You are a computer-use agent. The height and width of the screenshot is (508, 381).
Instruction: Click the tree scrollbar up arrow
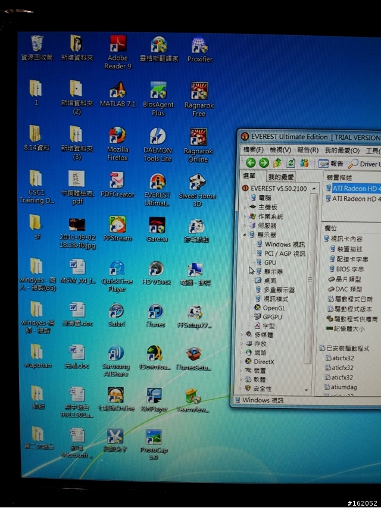click(314, 189)
